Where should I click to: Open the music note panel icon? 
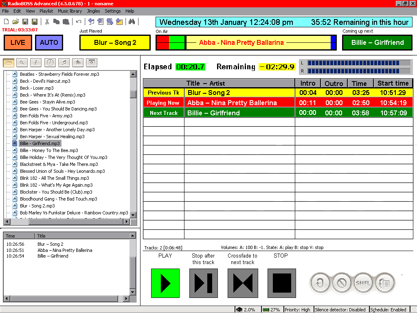[x=64, y=62]
